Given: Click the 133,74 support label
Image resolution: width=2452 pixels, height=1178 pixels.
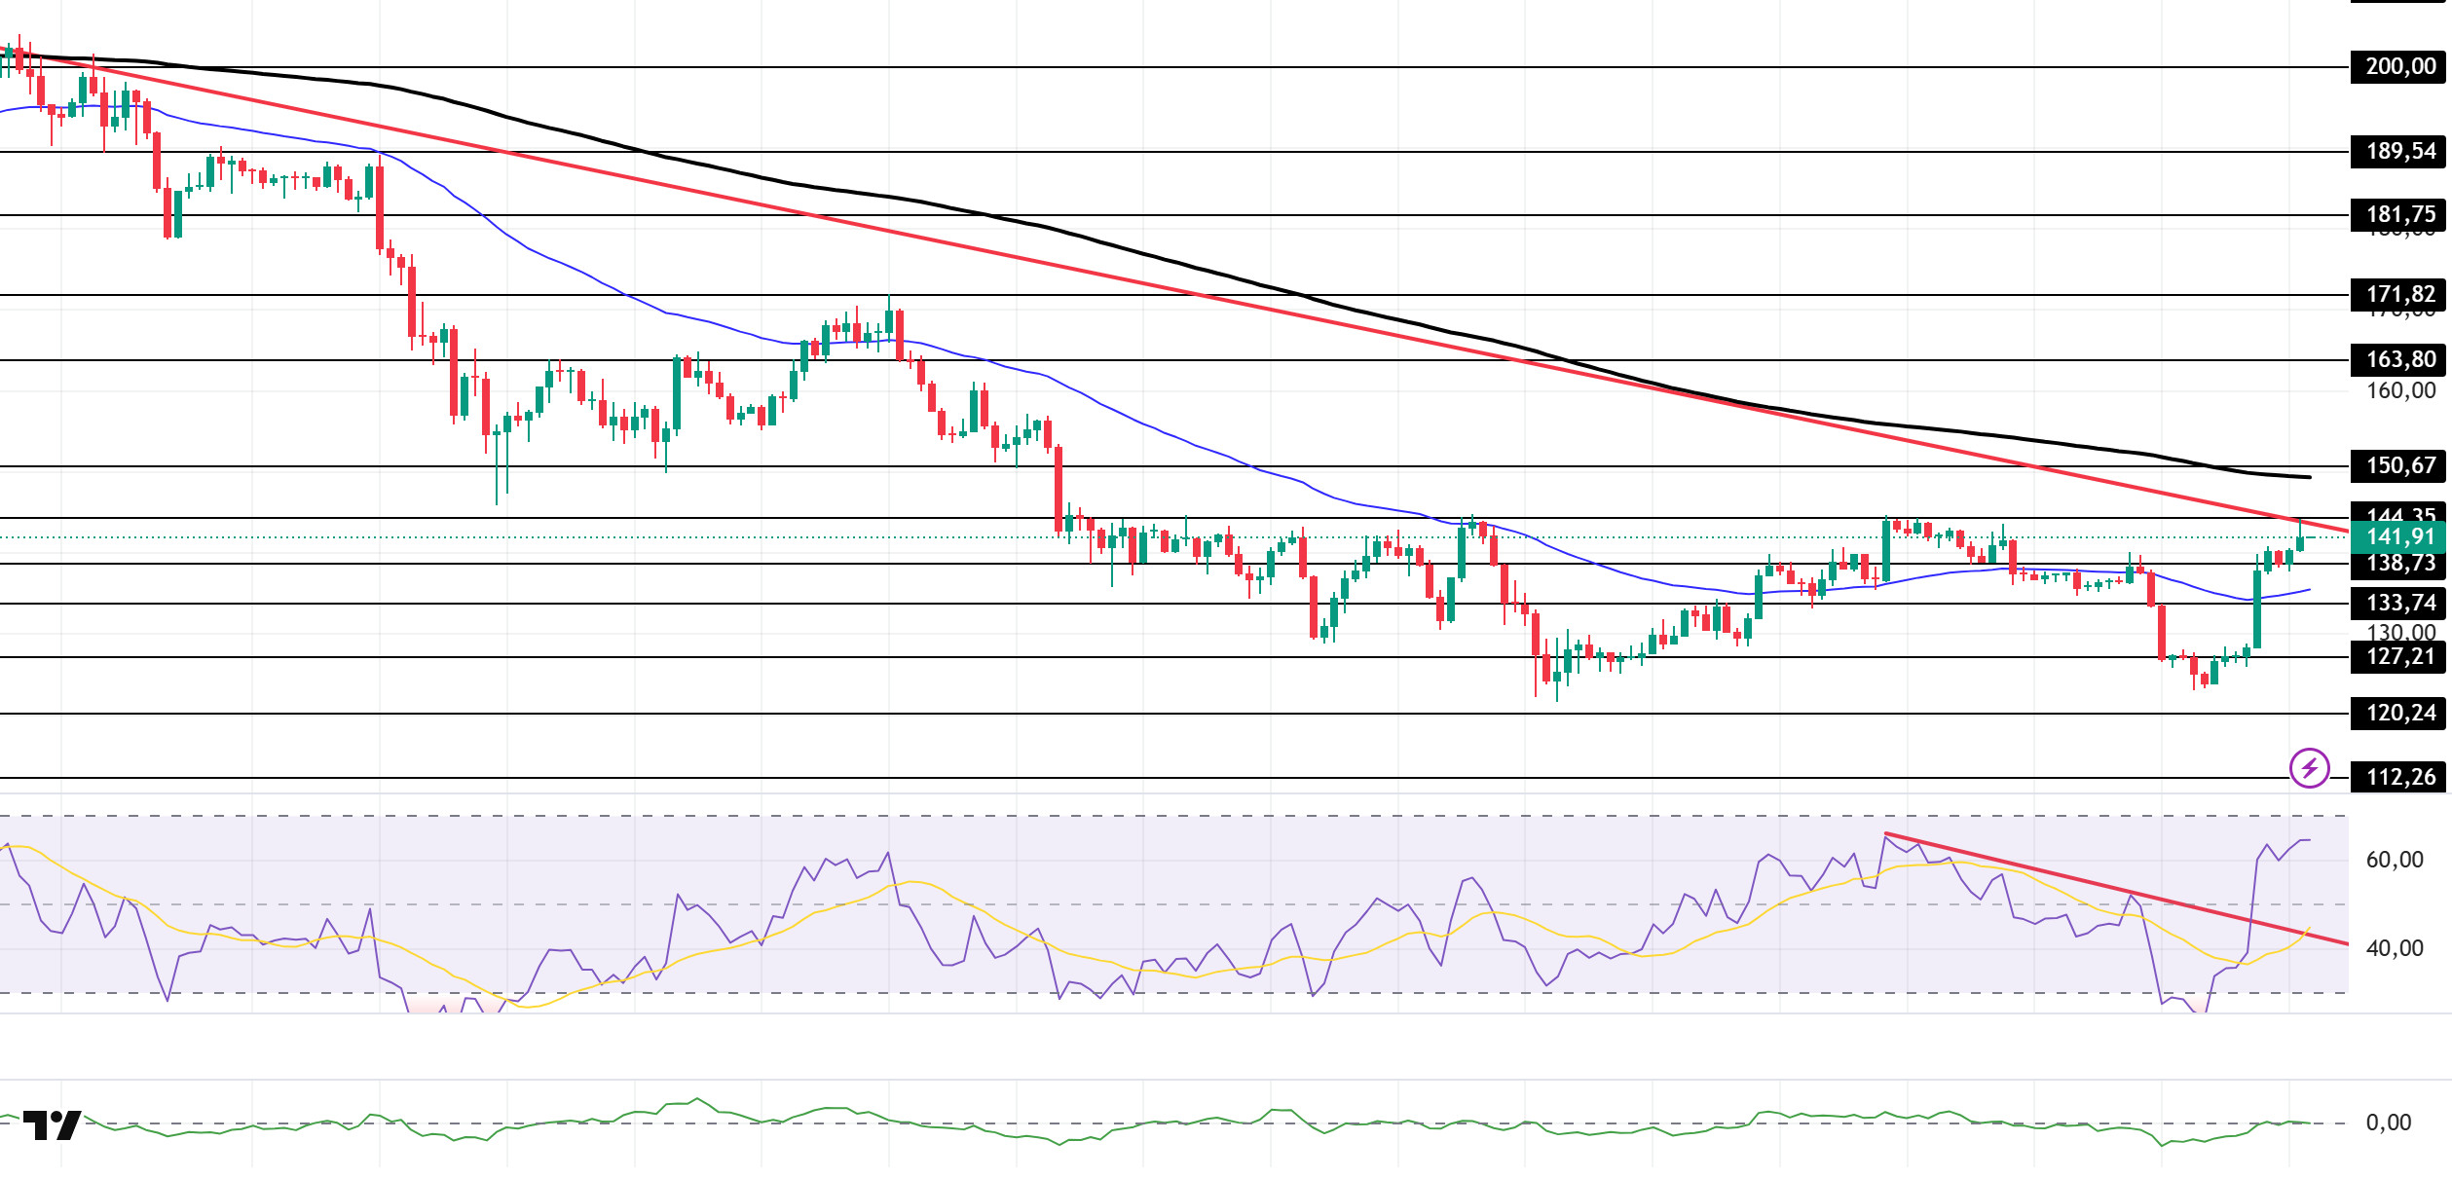Looking at the screenshot, I should pyautogui.click(x=2400, y=604).
